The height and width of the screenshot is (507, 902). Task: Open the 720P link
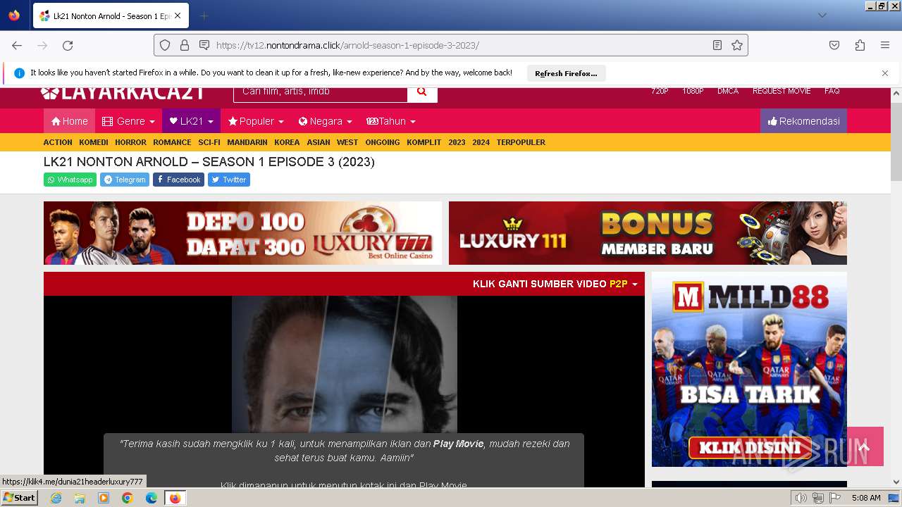(x=660, y=92)
